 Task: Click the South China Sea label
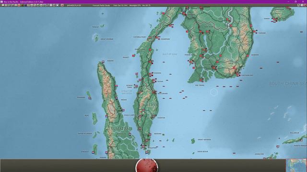point(287,84)
